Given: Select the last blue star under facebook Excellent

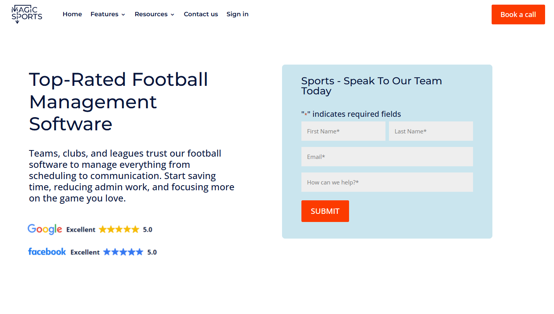Looking at the screenshot, I should [139, 252].
